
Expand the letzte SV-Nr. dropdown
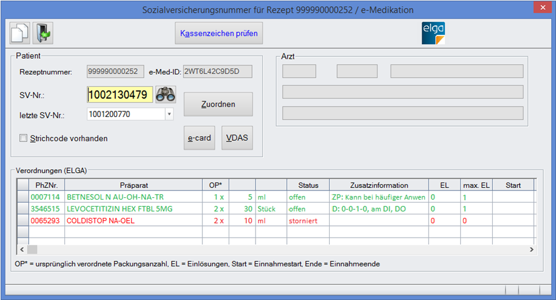click(x=169, y=114)
